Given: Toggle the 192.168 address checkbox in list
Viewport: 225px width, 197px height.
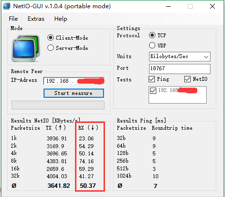Looking at the screenshot, I should click(x=153, y=91).
